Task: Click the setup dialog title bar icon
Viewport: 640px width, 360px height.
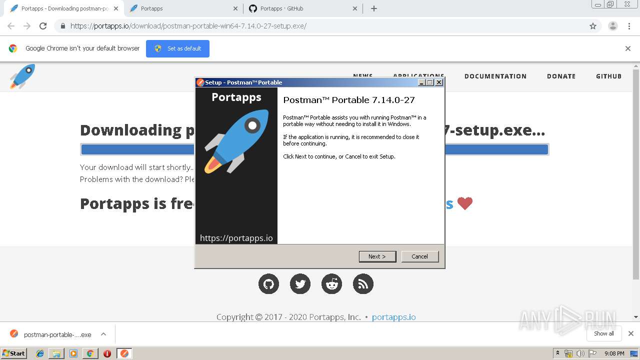Action: [x=200, y=82]
